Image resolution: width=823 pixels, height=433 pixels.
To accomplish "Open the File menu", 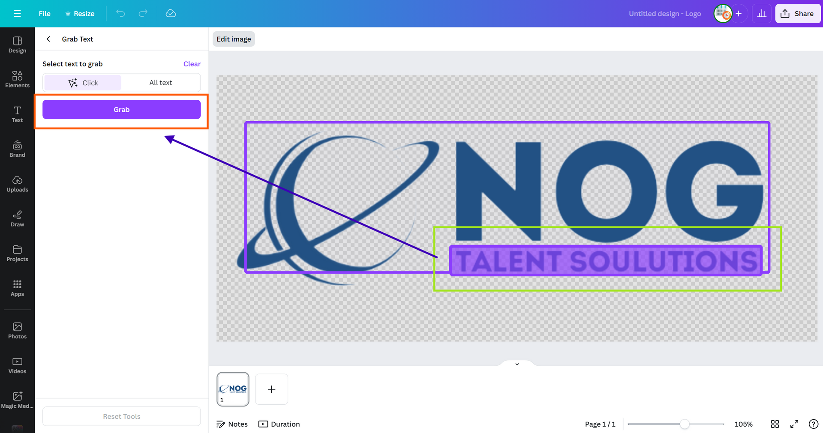I will (45, 14).
